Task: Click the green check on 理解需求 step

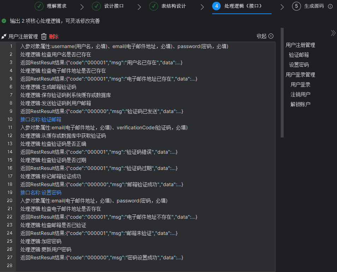Action: pos(39,6)
